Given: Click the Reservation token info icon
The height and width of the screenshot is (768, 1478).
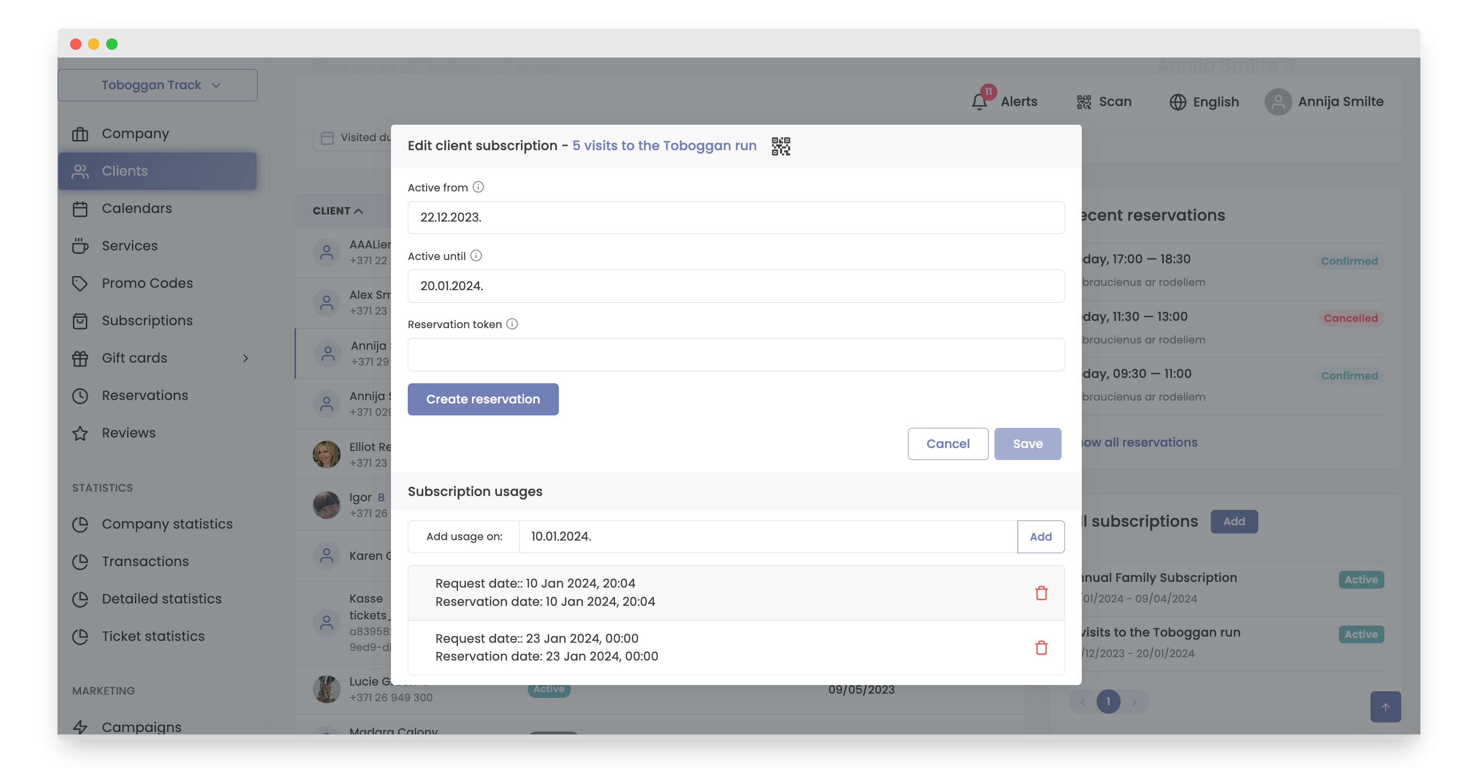Looking at the screenshot, I should (x=512, y=324).
